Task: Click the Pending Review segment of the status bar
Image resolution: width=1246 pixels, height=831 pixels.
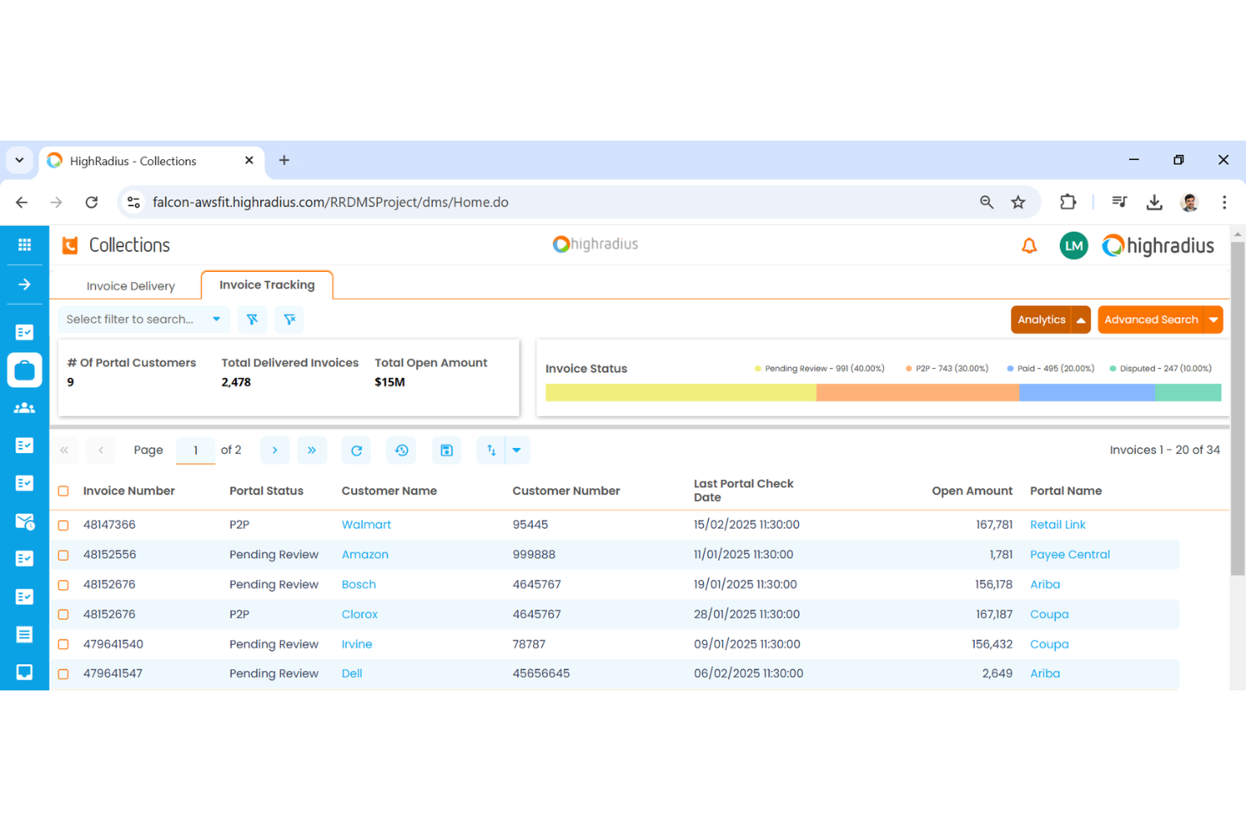Action: point(680,392)
